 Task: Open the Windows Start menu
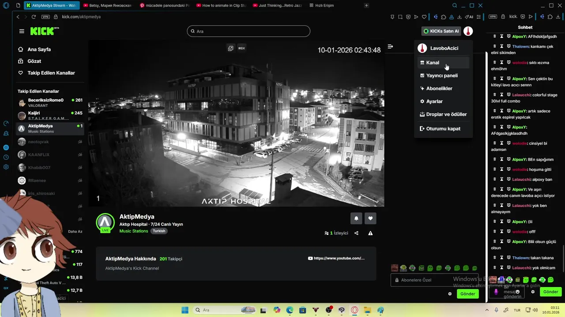185,310
